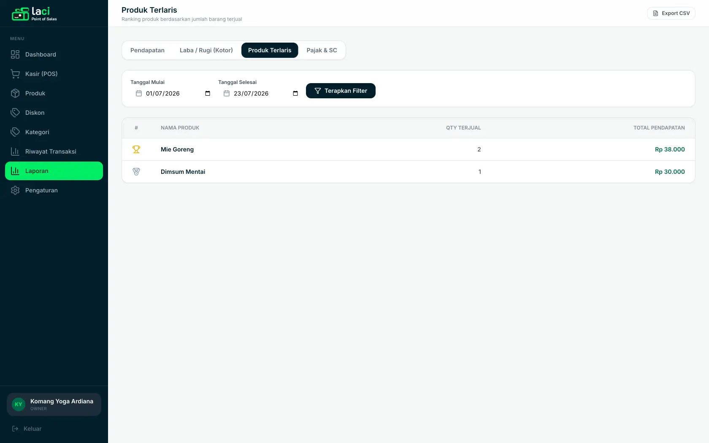709x443 pixels.
Task: Click the Kasir shopping cart icon
Action: pos(15,74)
